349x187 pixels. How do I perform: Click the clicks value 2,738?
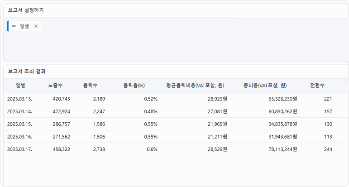(99, 149)
